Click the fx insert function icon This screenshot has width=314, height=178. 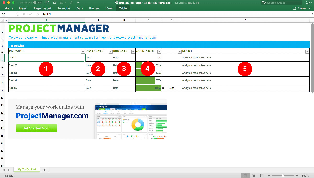[x=38, y=14]
